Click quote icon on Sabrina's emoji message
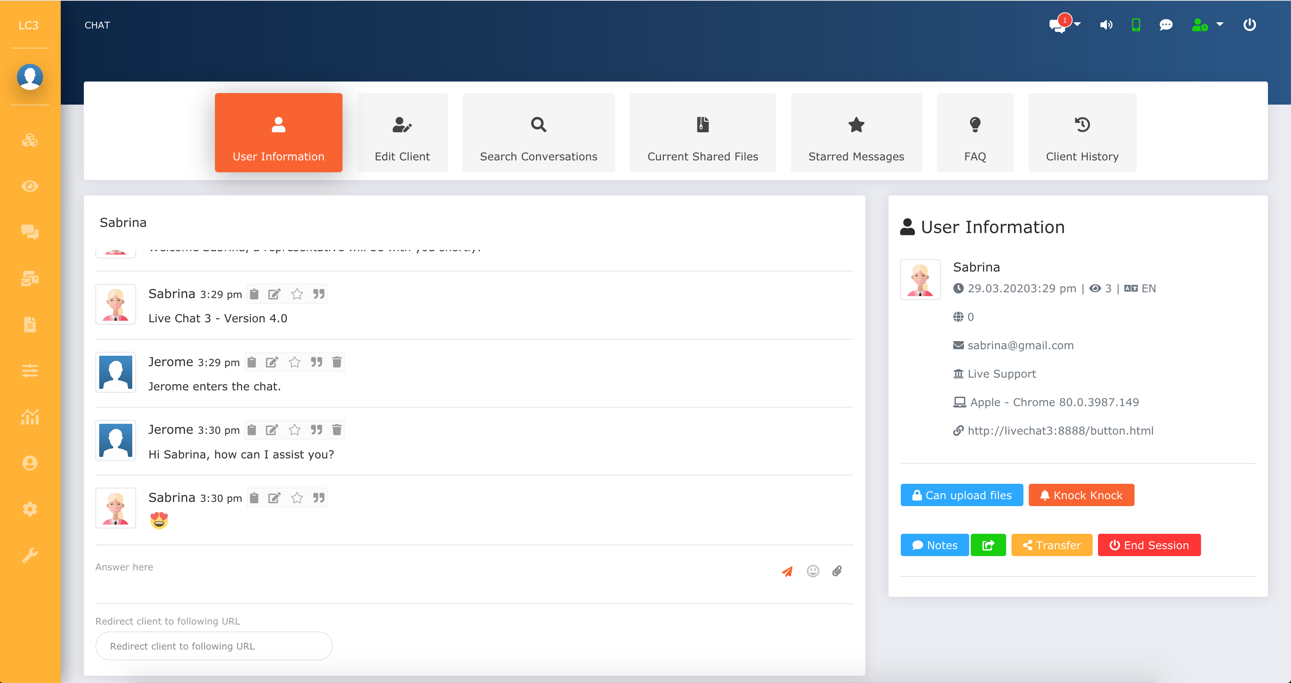Screen dimensions: 1291x683 point(319,498)
